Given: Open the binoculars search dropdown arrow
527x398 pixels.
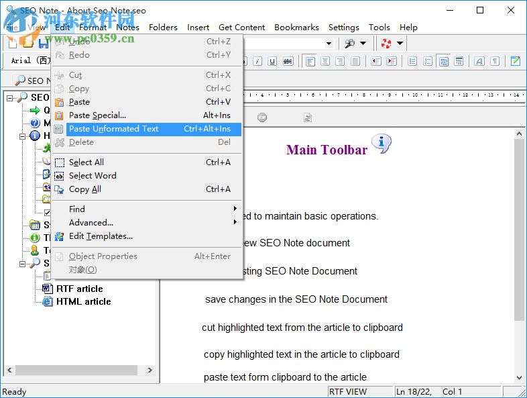Looking at the screenshot, I should 363,43.
